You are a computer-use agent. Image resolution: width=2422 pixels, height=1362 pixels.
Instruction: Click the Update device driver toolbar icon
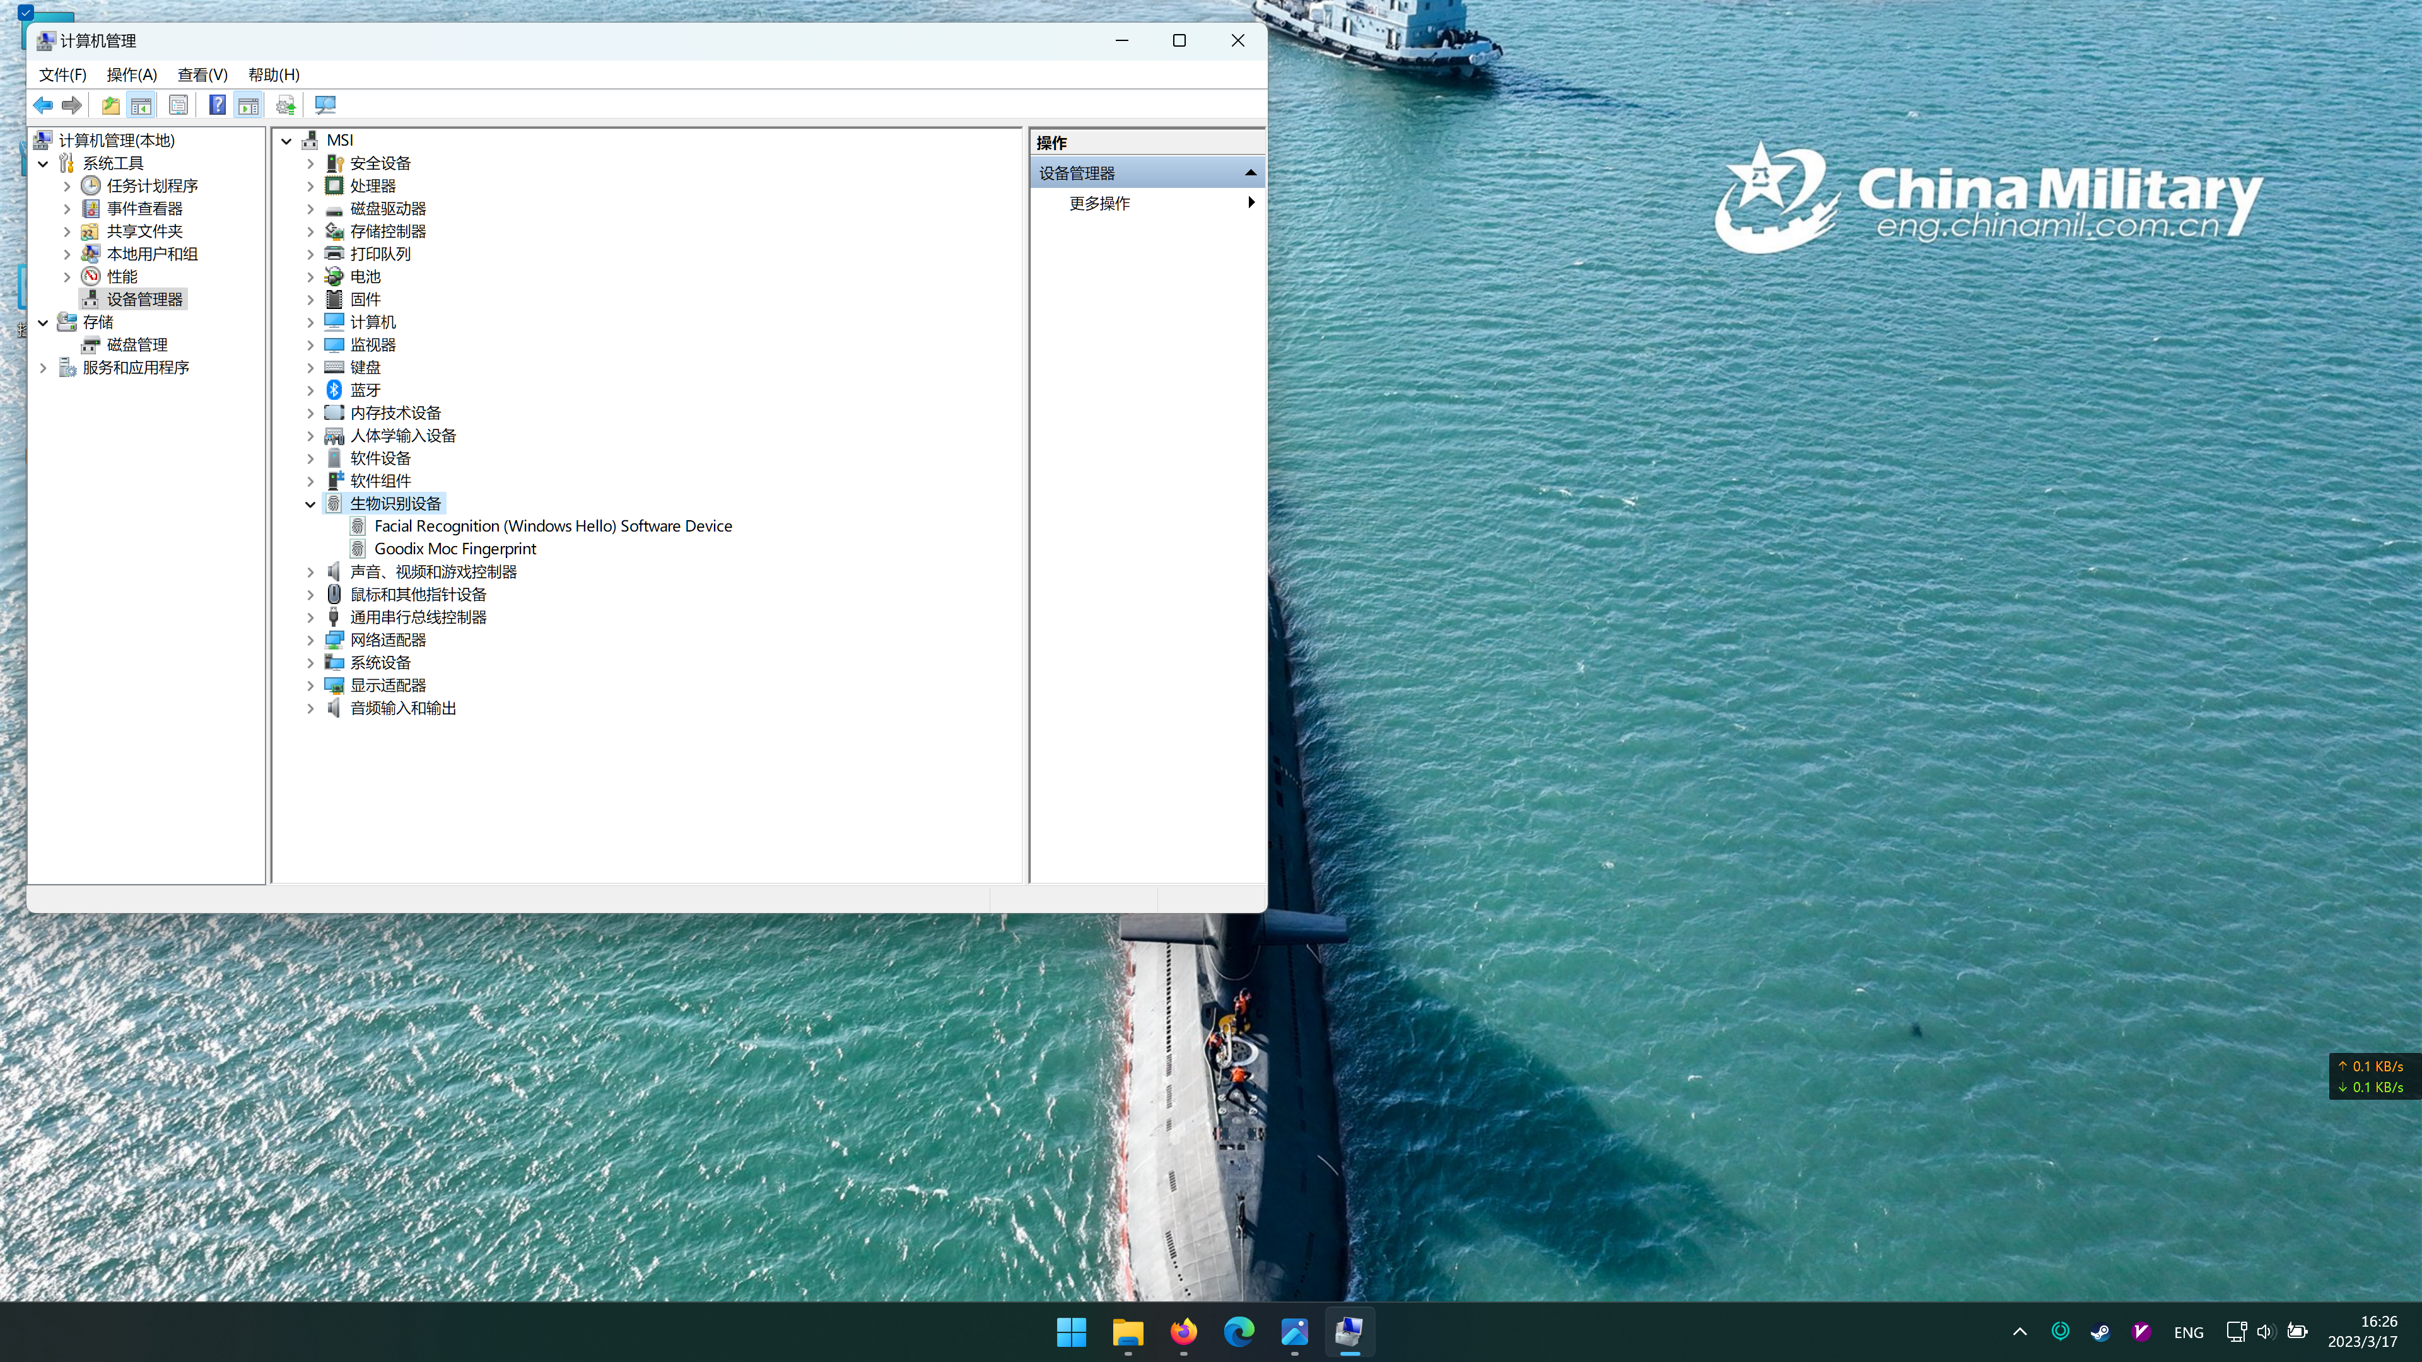pos(286,104)
